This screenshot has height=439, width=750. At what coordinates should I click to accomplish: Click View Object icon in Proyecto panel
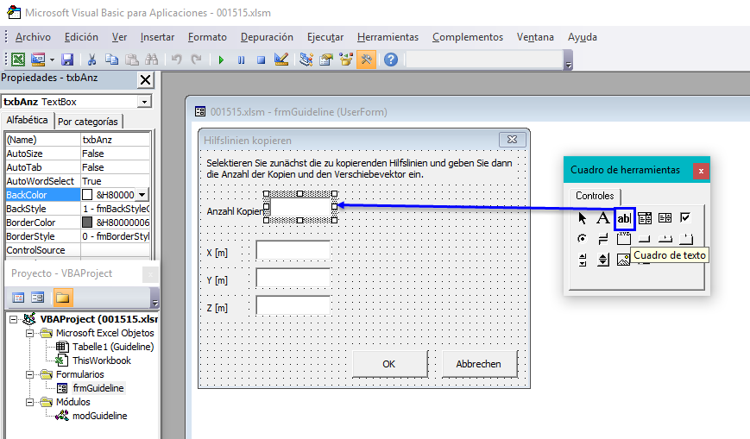click(37, 298)
